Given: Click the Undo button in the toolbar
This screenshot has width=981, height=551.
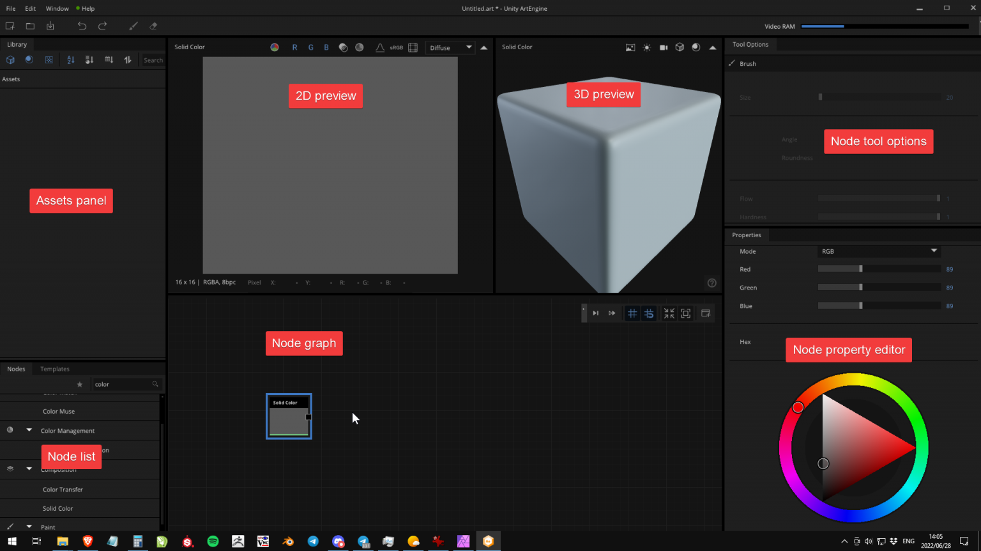Looking at the screenshot, I should (82, 26).
